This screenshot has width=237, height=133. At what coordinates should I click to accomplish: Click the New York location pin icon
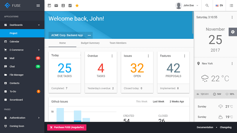pyautogui.click(x=198, y=64)
